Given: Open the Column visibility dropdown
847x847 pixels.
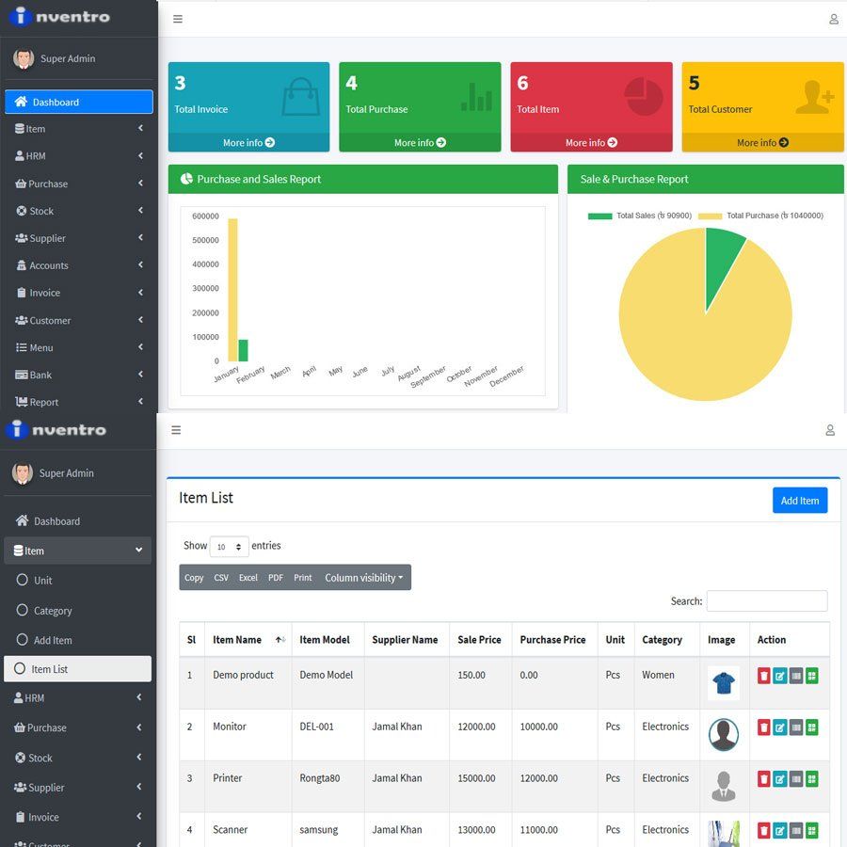Looking at the screenshot, I should [x=363, y=578].
